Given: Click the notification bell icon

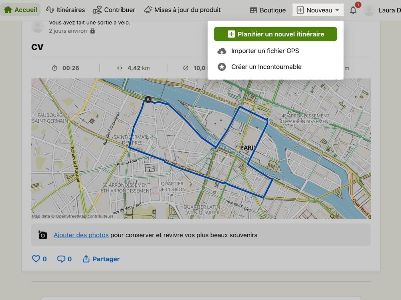Looking at the screenshot, I should point(353,10).
